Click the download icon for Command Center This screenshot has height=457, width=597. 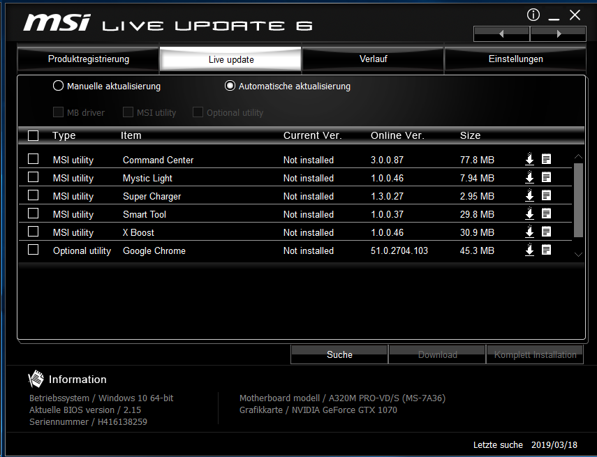(529, 159)
